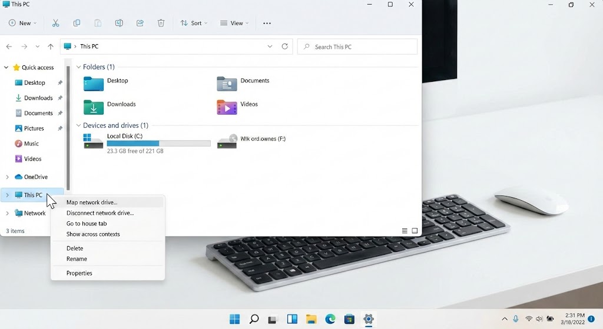
Task: Switch to details view icon in status bar
Action: tap(405, 231)
